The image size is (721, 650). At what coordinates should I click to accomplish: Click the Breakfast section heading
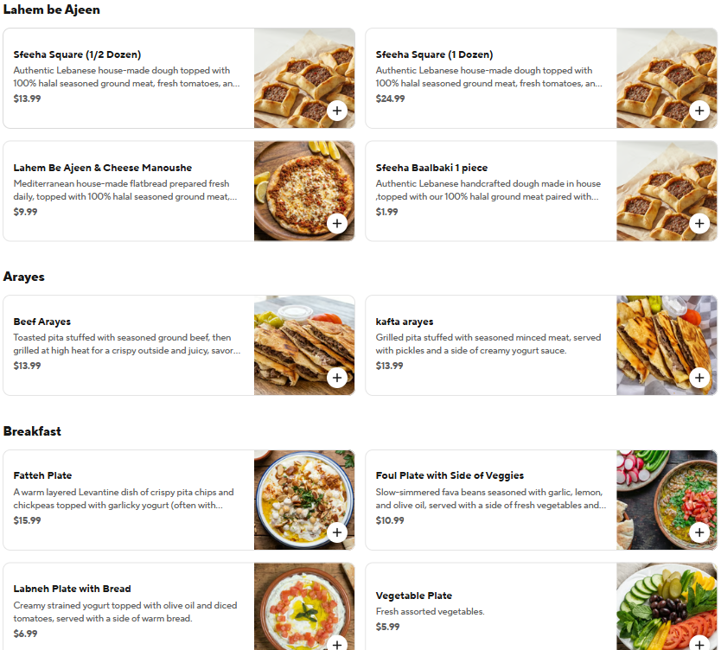32,431
